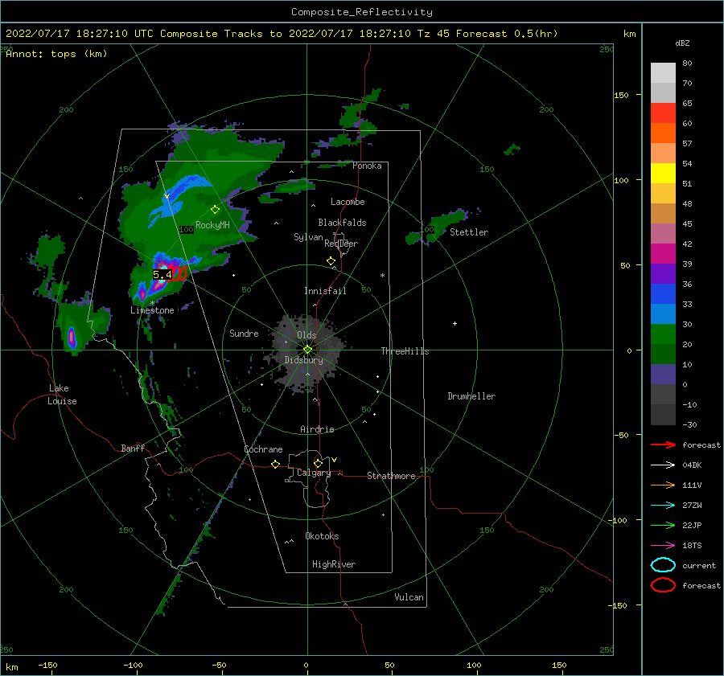The height and width of the screenshot is (676, 724).
Task: Click the asterisk marker east of Innisfail
Action: tap(382, 276)
